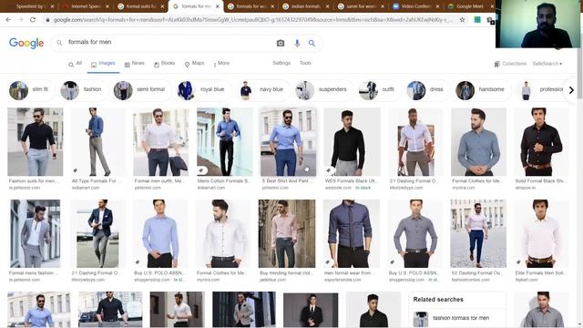Viewport: 583px width, 328px height.
Task: Open the Buy trending formal clothes image
Action: (287, 233)
